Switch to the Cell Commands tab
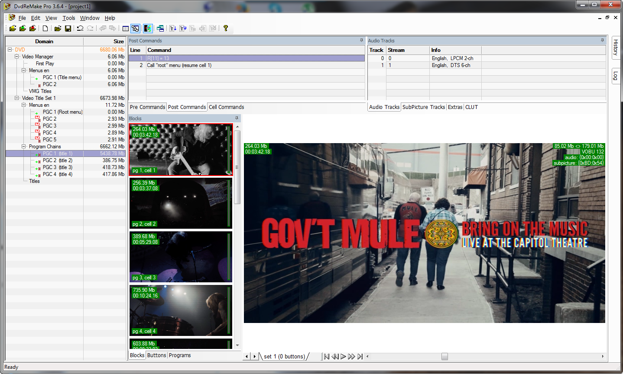 point(226,107)
